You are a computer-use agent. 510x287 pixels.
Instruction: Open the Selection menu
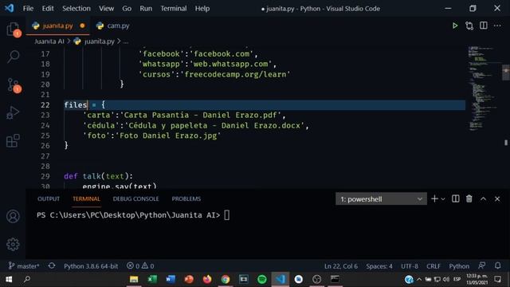tap(76, 9)
